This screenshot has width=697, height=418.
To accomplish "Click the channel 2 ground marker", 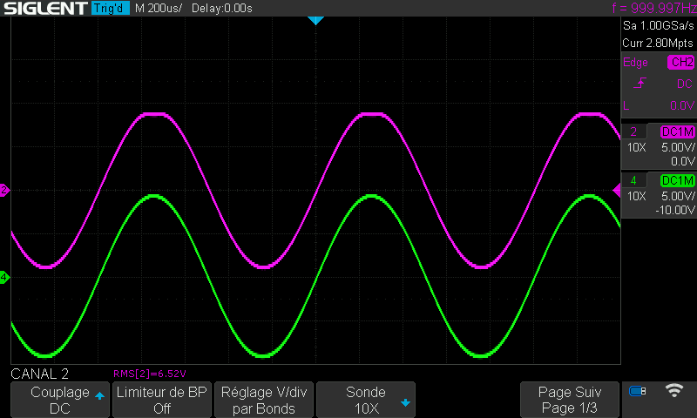I will (x=4, y=190).
